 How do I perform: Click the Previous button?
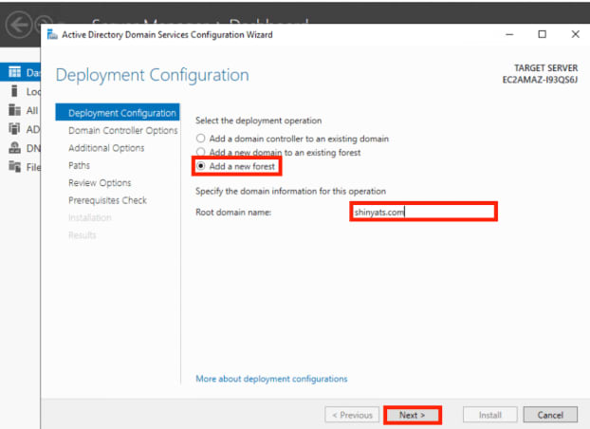(352, 415)
